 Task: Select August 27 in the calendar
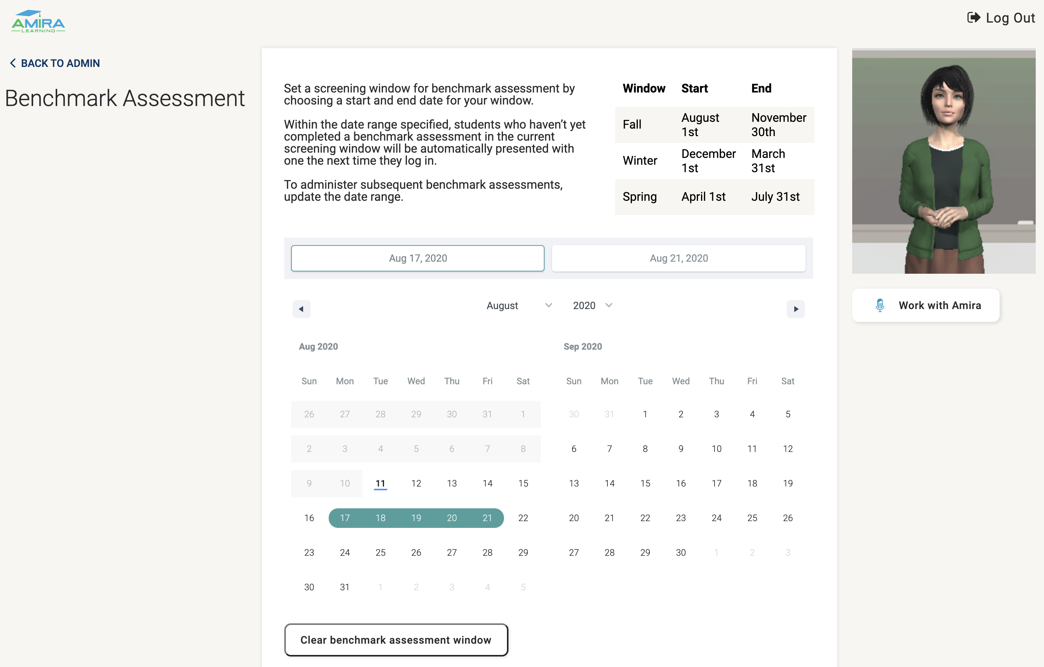coord(452,553)
